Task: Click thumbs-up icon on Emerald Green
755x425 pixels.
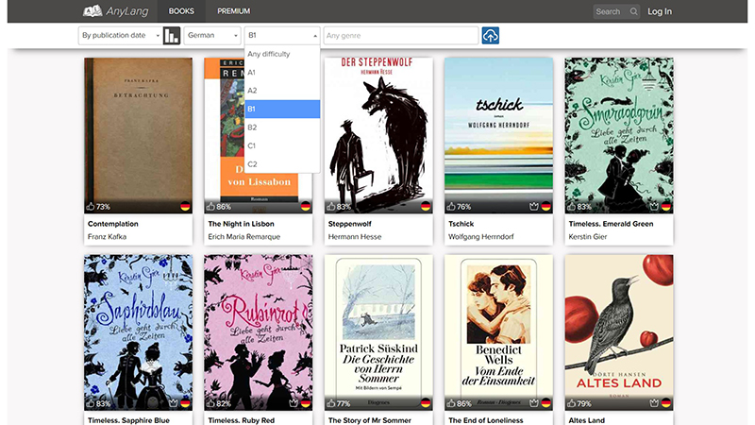Action: pos(571,206)
